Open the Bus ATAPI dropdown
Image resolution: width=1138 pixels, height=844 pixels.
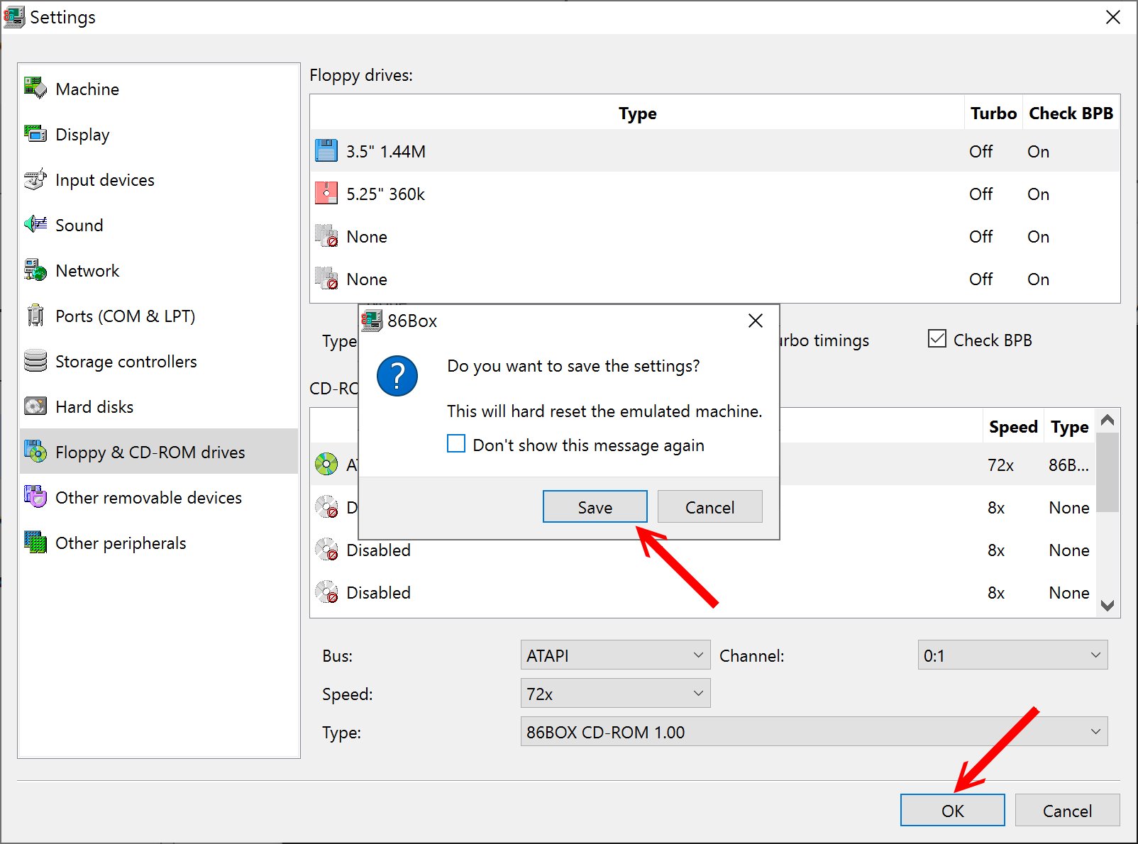[x=615, y=655]
